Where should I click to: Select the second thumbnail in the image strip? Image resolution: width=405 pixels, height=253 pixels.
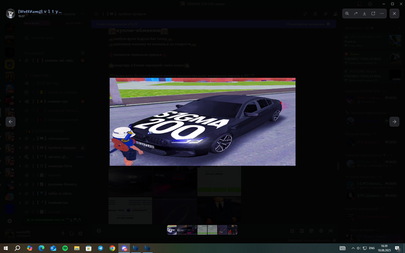click(182, 230)
